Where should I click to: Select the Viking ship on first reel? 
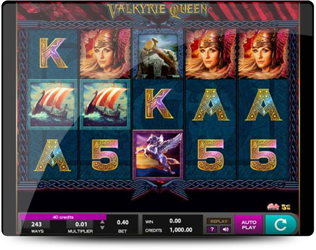click(52, 104)
